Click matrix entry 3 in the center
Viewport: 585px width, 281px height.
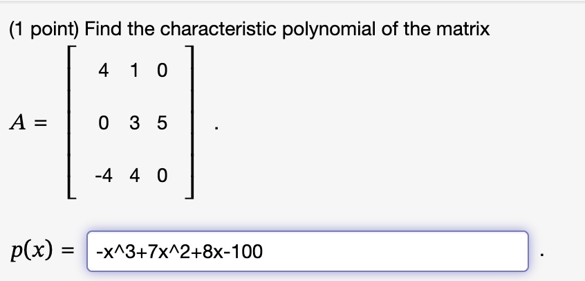135,123
